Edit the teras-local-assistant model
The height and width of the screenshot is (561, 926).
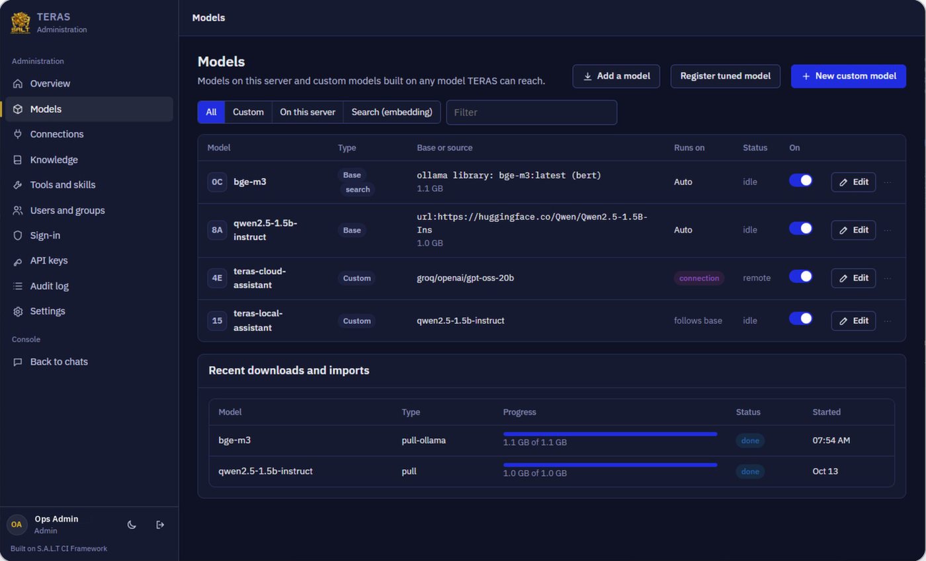pyautogui.click(x=853, y=320)
